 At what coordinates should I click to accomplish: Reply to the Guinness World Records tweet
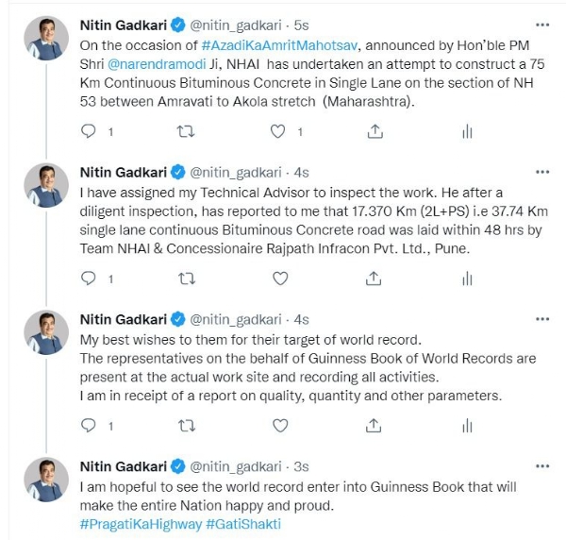89,426
